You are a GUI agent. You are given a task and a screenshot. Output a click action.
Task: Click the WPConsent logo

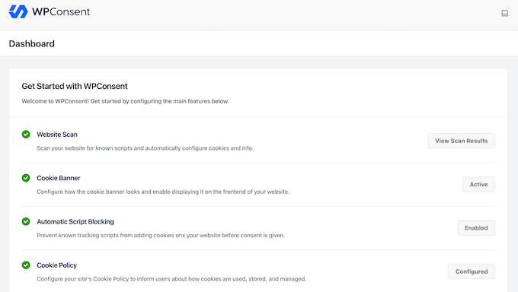point(50,12)
